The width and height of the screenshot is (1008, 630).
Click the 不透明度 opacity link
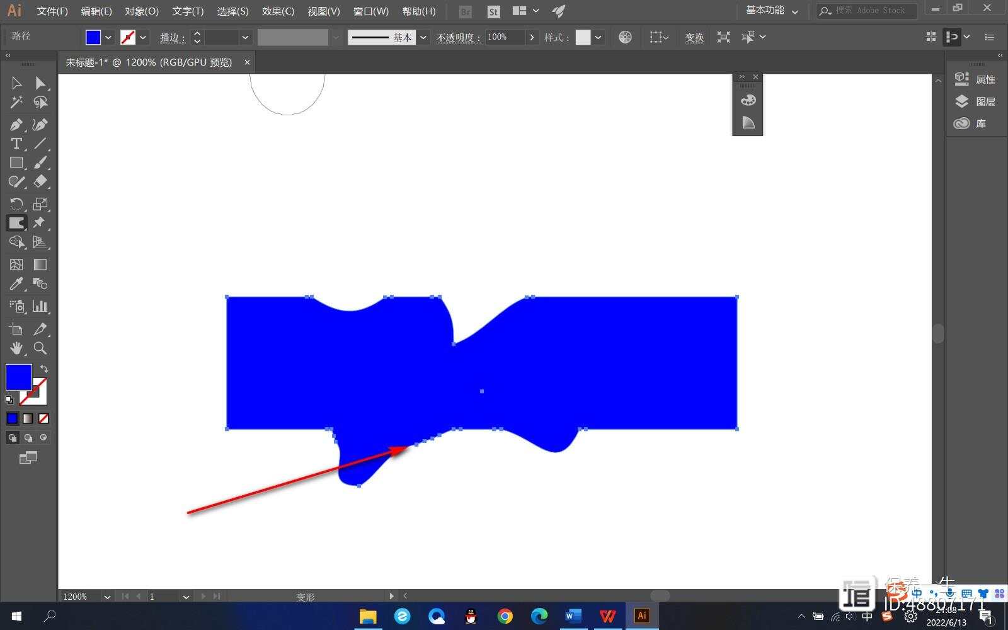pyautogui.click(x=458, y=38)
